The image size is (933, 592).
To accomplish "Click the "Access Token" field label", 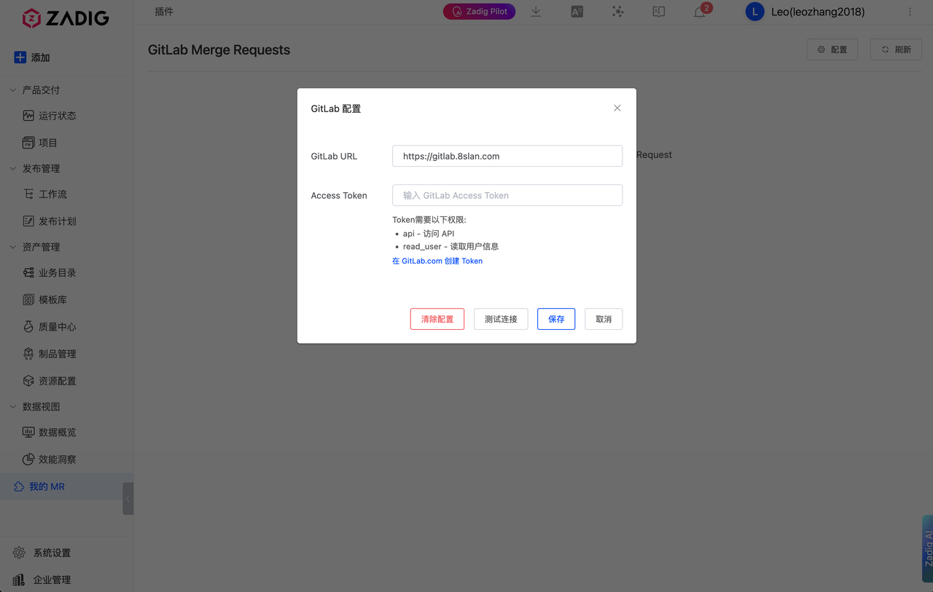I will pyautogui.click(x=339, y=195).
